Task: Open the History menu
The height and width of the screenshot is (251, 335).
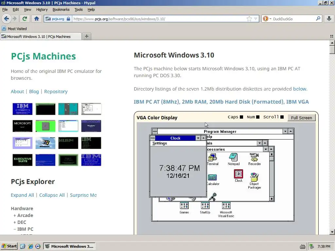Action: [42, 9]
